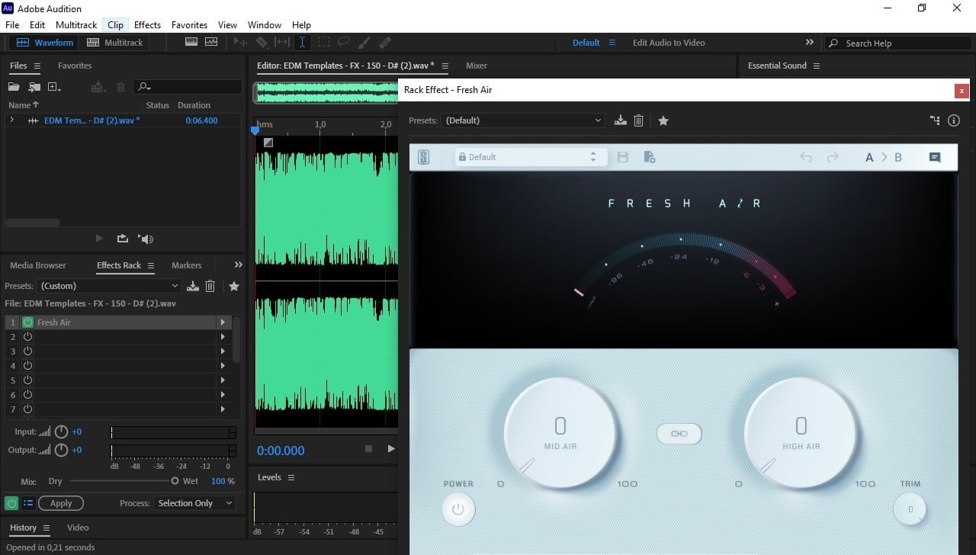Click the Mix Dry/Wet slider handle

(x=175, y=481)
